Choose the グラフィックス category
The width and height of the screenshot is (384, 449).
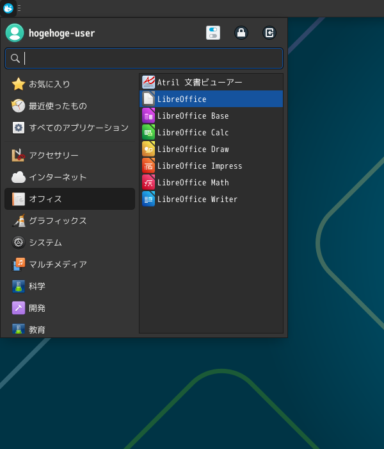click(58, 221)
